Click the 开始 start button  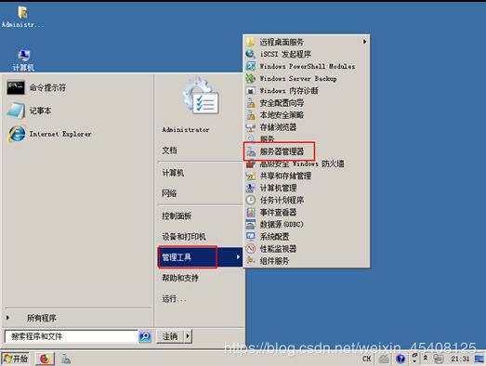[16, 359]
